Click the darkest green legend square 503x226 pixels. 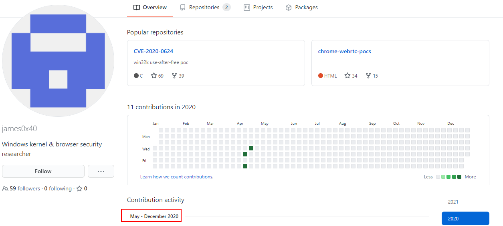[459, 177]
